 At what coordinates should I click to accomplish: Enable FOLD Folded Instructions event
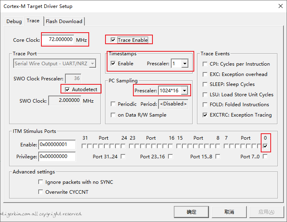click(205, 105)
